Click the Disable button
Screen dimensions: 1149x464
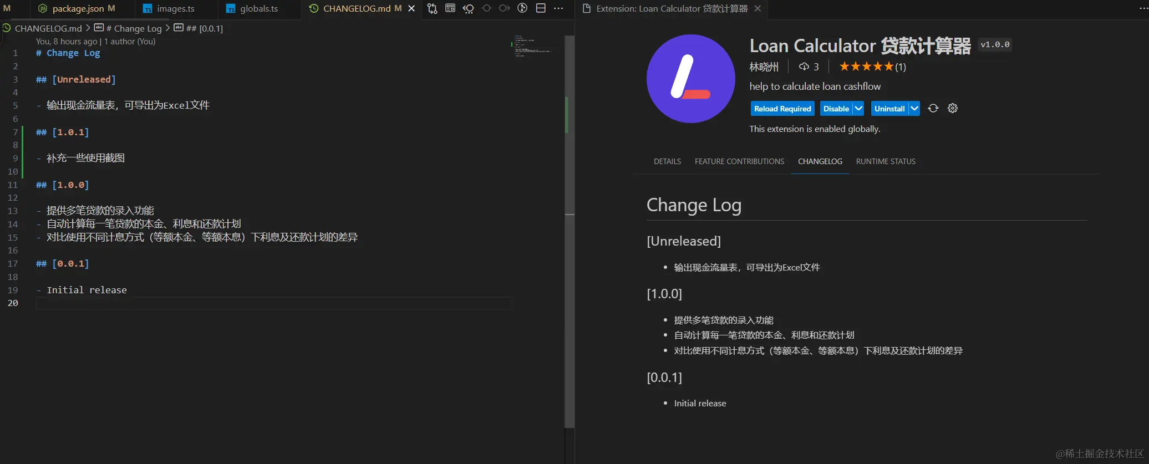point(836,109)
